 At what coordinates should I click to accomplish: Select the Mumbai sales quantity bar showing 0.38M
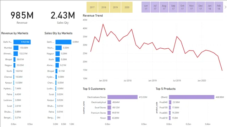59,48
